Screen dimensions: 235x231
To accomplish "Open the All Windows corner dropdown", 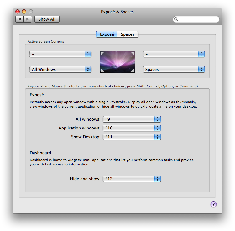I will point(60,69).
